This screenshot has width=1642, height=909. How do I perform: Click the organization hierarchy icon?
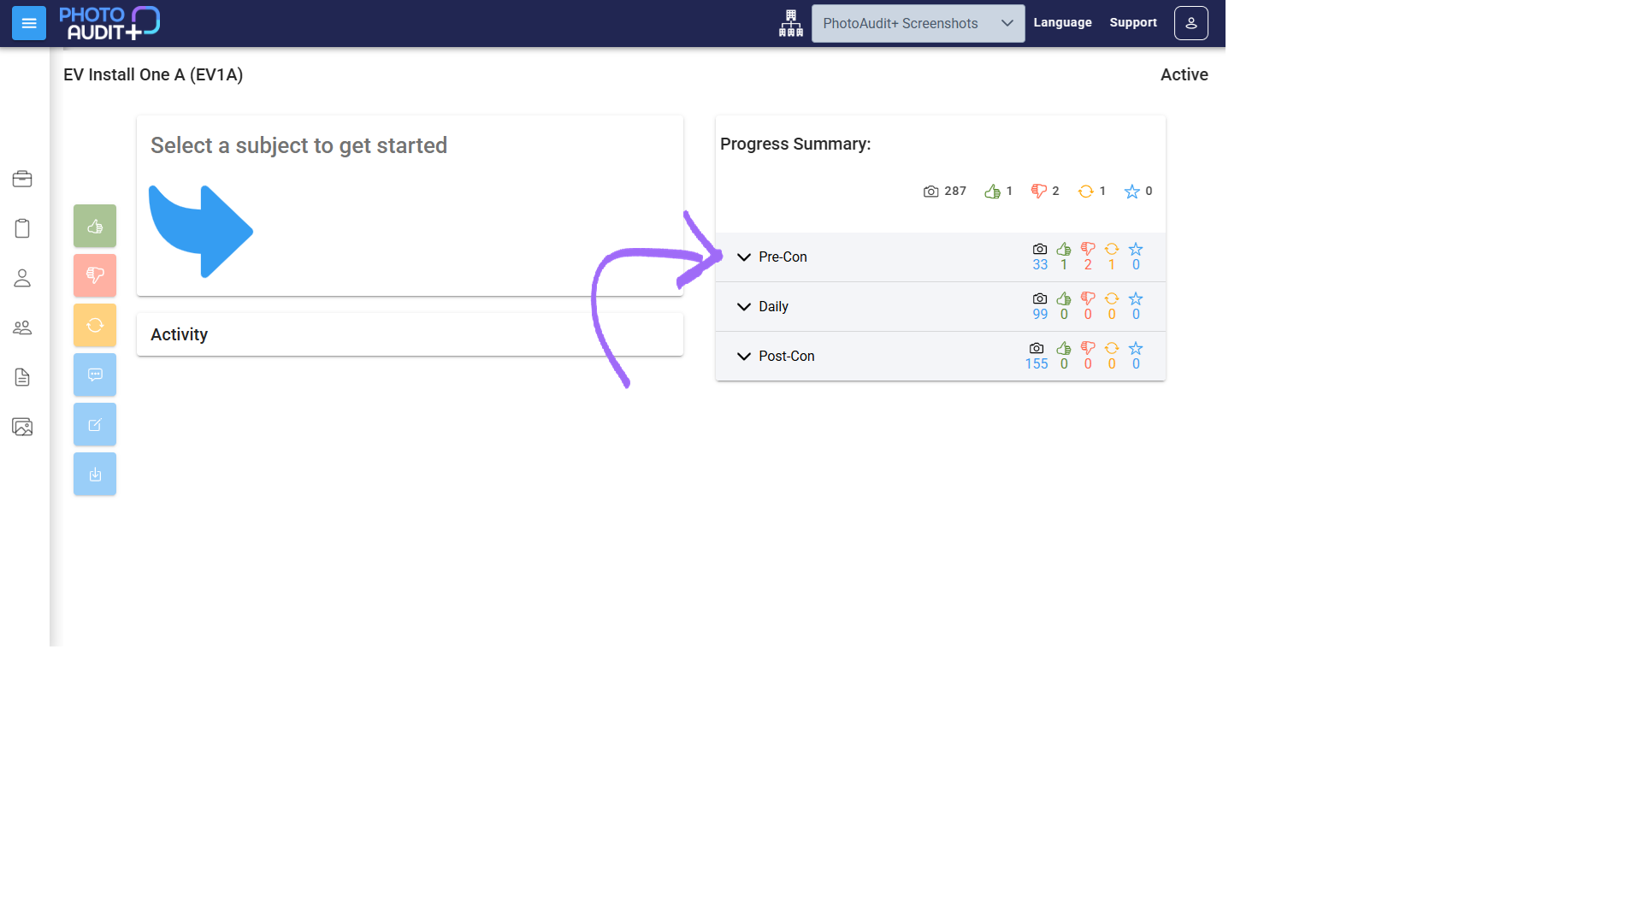pos(791,23)
